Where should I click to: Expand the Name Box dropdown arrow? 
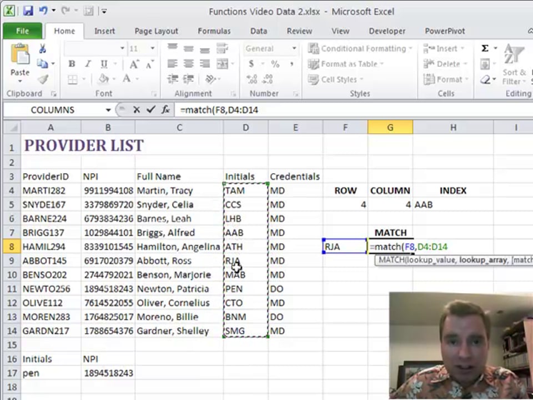coord(108,110)
